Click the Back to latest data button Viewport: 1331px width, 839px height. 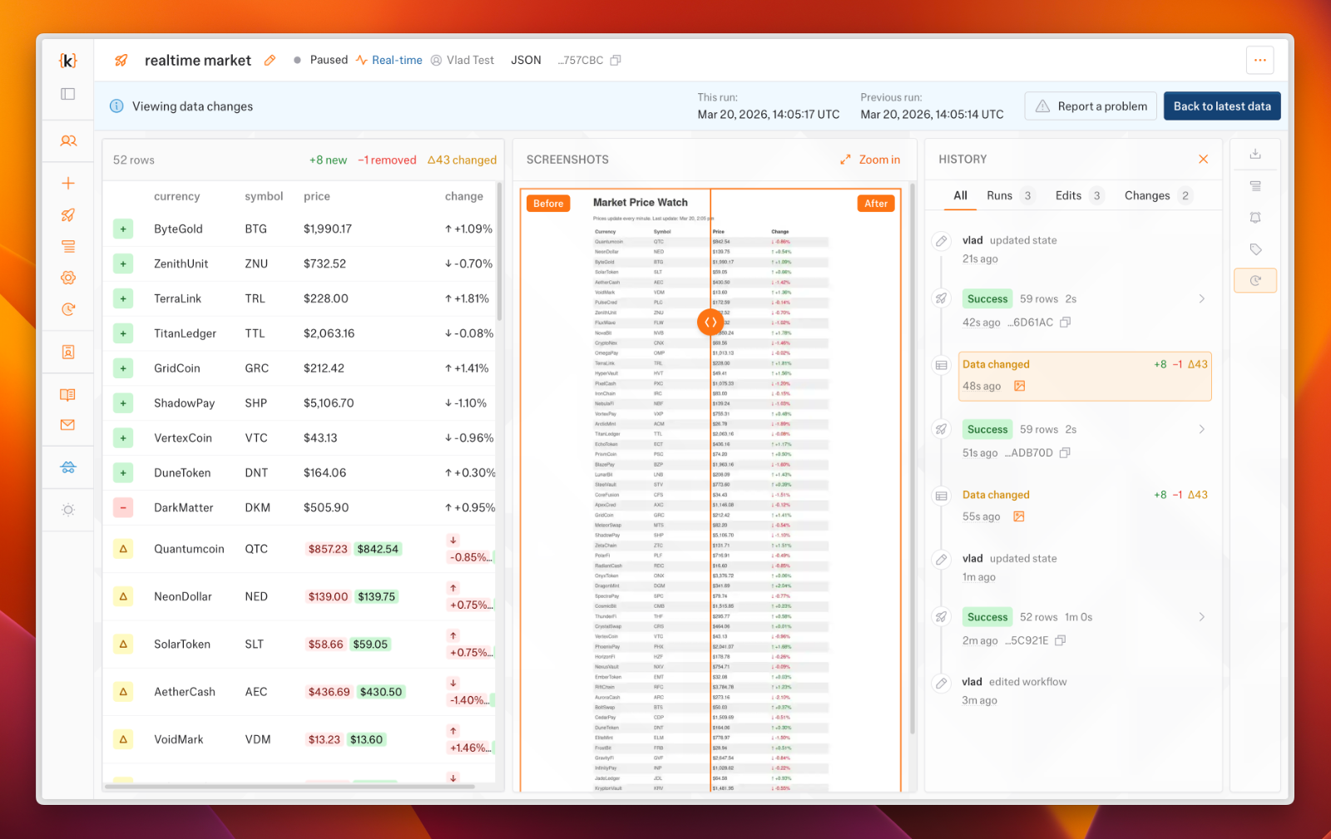(1221, 106)
